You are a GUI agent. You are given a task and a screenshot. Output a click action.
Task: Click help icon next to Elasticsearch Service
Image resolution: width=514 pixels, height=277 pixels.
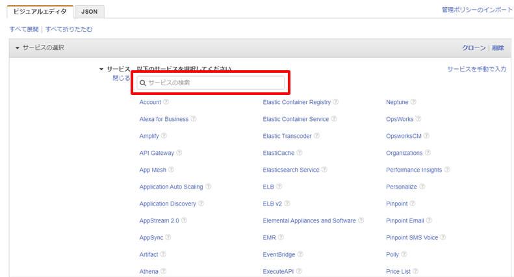[x=324, y=170]
